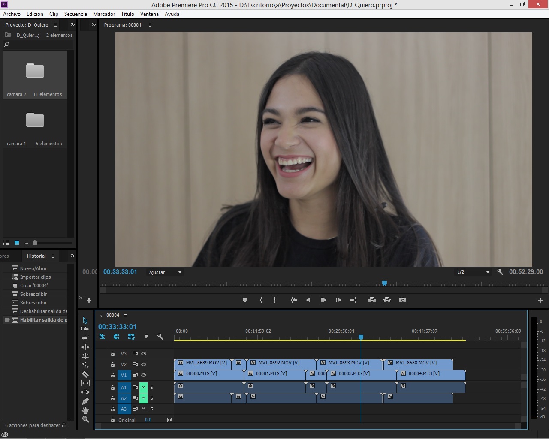Hide track V3 output eye

tap(144, 354)
